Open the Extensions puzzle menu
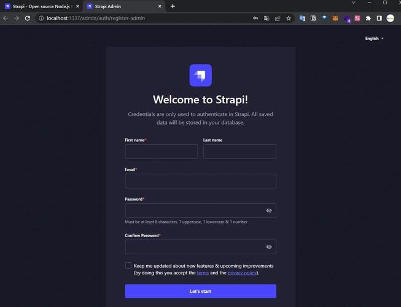The width and height of the screenshot is (401, 307). [368, 18]
